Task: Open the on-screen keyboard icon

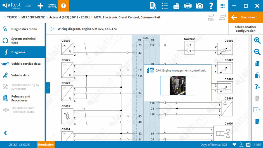Action: click(x=176, y=6)
